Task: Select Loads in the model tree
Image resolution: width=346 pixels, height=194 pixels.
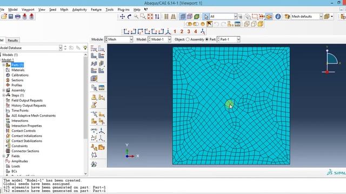Action: click(x=16, y=167)
